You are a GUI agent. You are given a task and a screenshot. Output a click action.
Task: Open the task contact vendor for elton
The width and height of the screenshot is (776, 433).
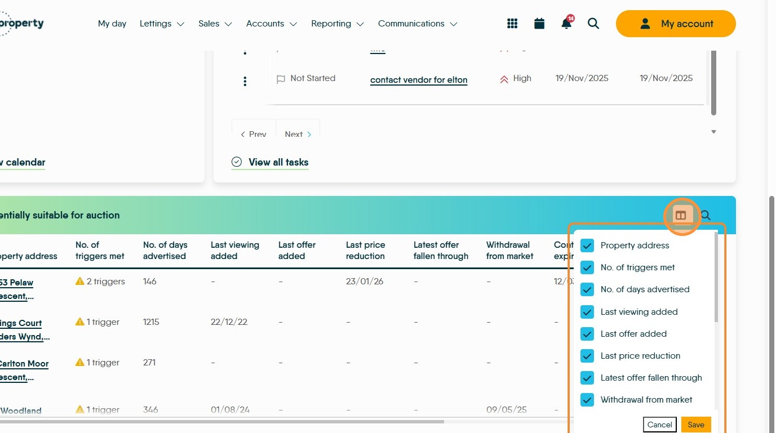(419, 79)
